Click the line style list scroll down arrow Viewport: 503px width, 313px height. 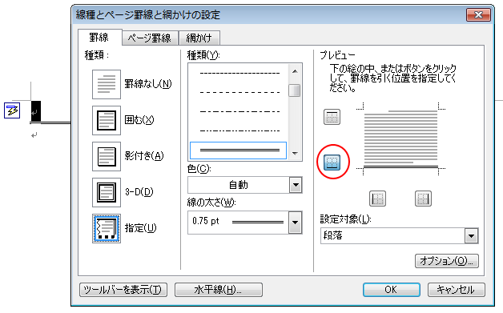(x=295, y=153)
